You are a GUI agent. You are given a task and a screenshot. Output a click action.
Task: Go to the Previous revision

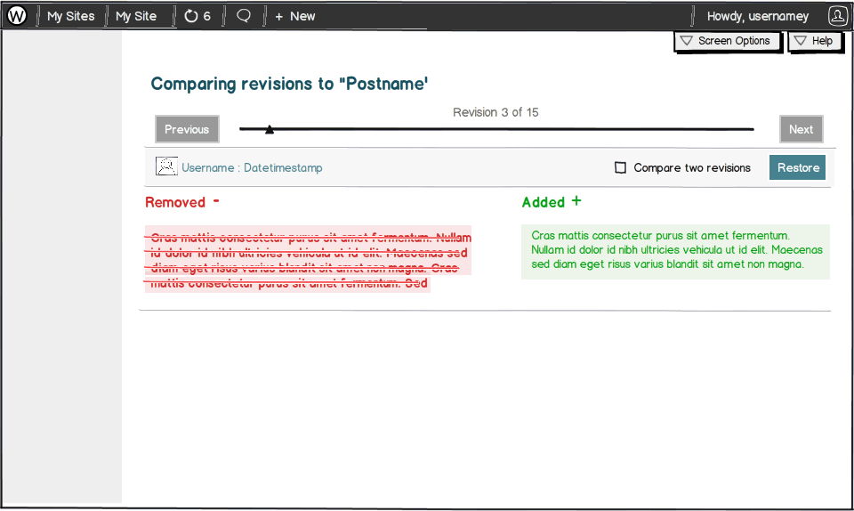[187, 129]
